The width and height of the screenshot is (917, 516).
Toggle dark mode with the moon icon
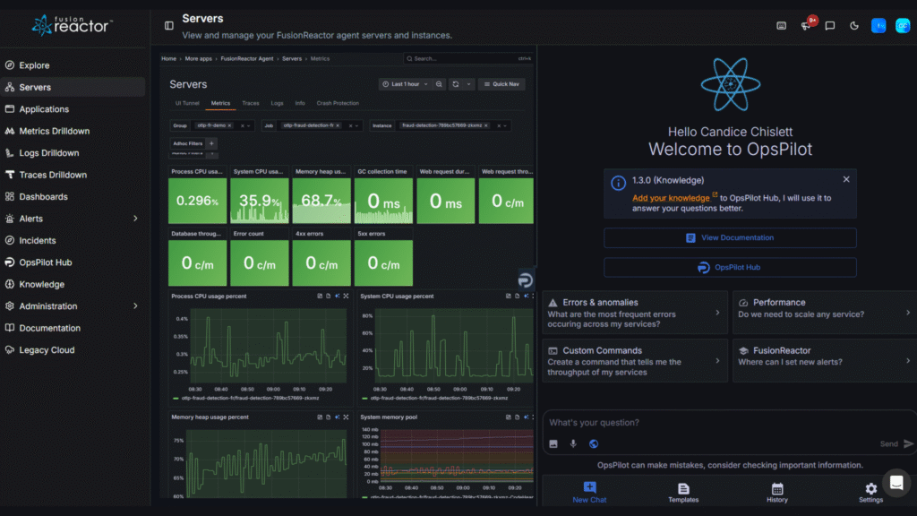(853, 26)
